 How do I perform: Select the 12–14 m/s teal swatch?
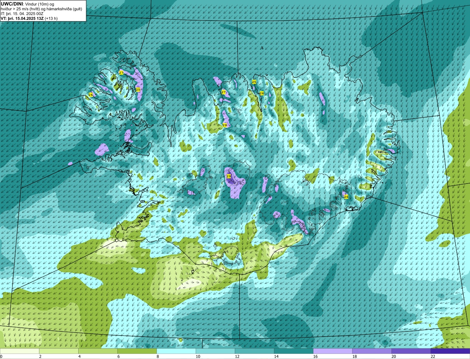(254, 351)
